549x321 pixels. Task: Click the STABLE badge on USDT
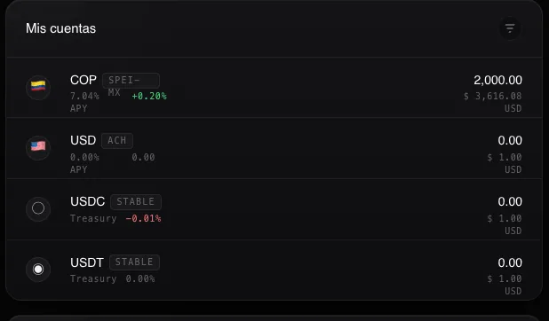pyautogui.click(x=134, y=262)
